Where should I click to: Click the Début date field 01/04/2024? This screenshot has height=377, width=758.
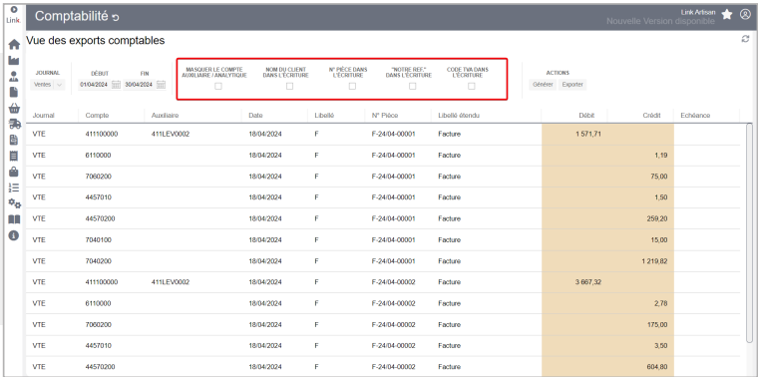point(95,85)
